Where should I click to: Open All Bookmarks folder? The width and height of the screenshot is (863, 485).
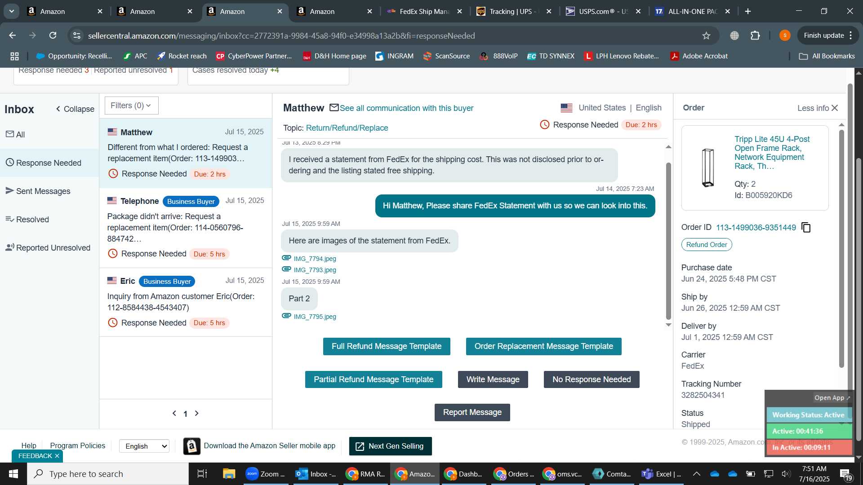[827, 56]
